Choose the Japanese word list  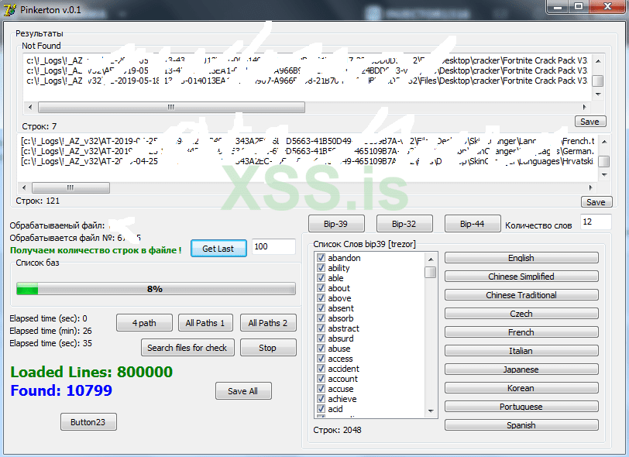[x=521, y=369]
